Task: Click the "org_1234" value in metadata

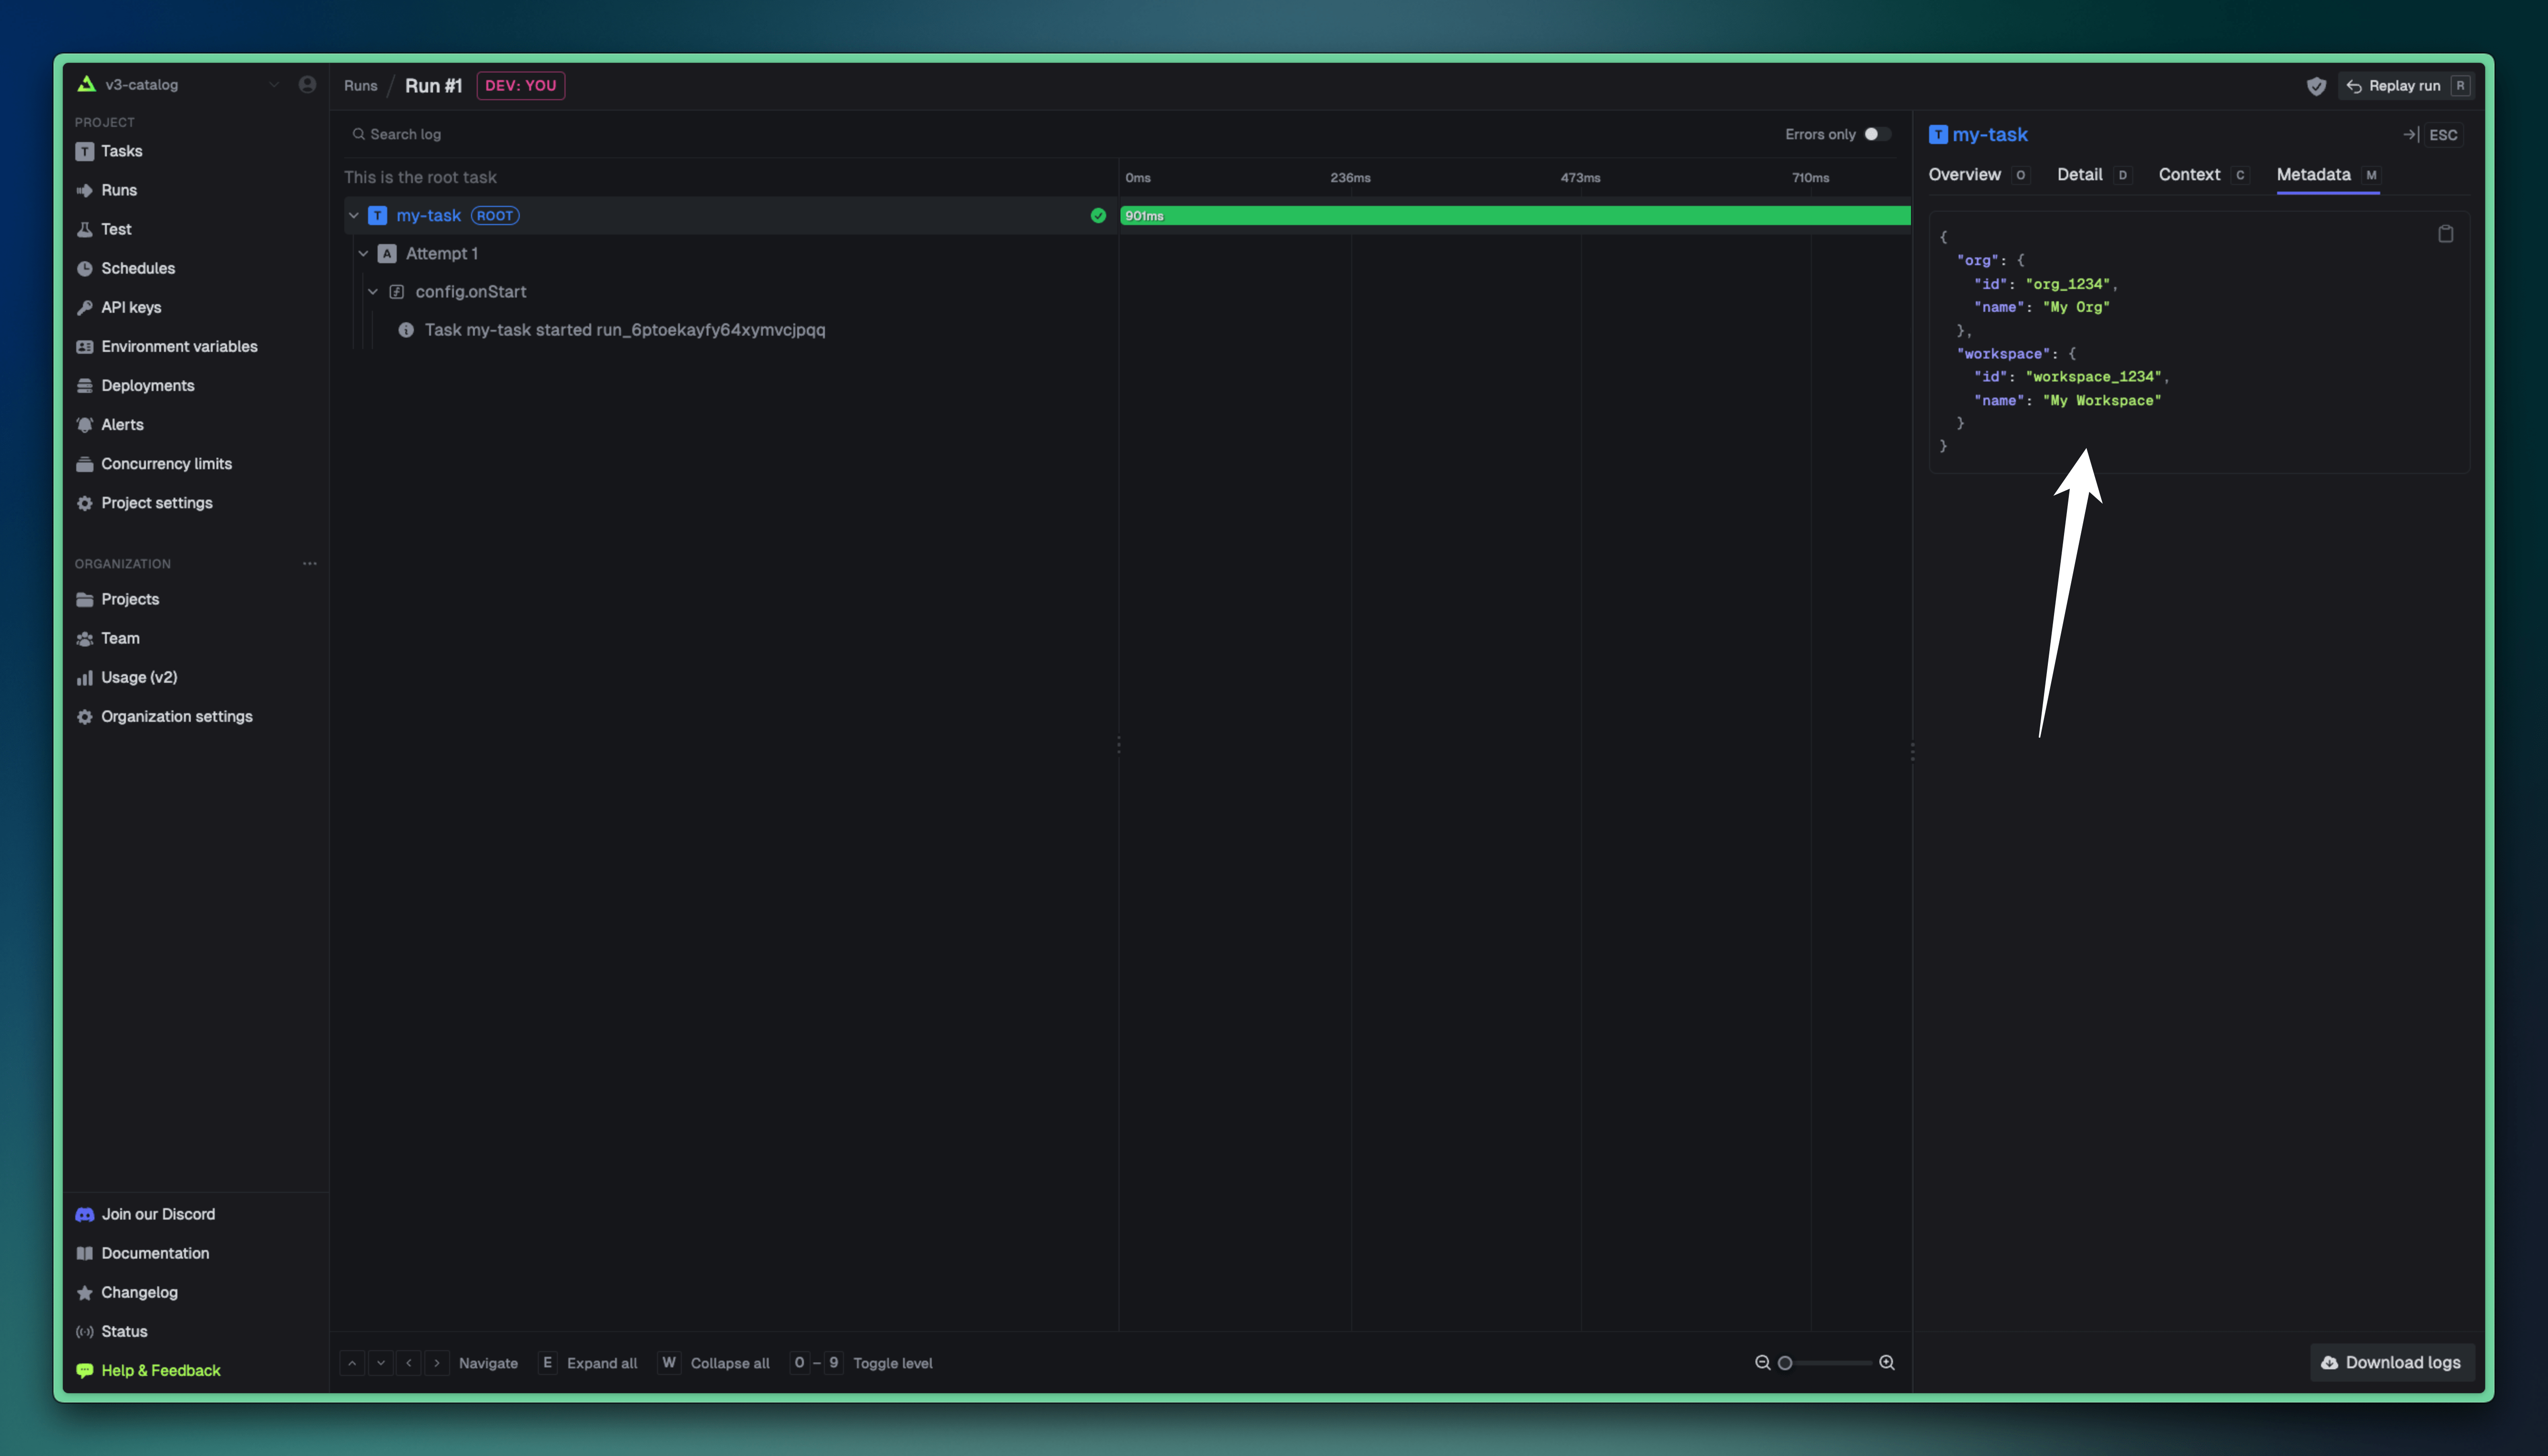Action: pyautogui.click(x=2068, y=284)
